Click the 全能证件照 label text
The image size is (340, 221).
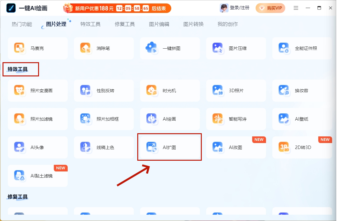[306, 48]
